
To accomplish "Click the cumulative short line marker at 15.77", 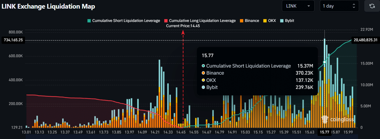I will [325, 62].
